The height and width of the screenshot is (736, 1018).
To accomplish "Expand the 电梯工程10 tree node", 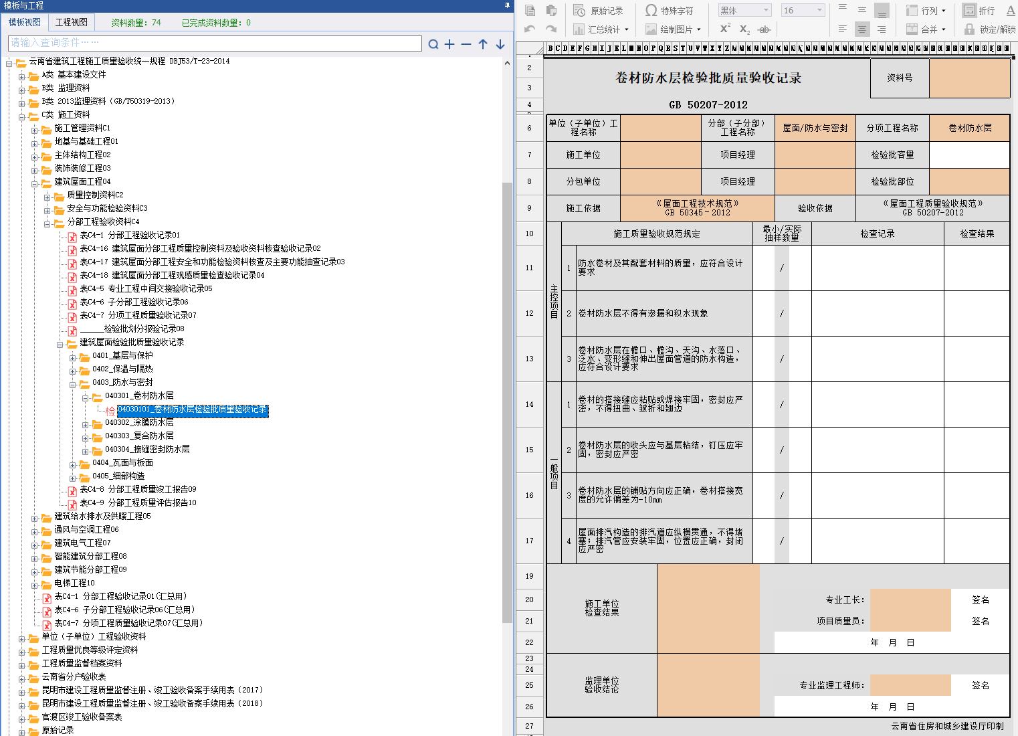I will coord(34,584).
